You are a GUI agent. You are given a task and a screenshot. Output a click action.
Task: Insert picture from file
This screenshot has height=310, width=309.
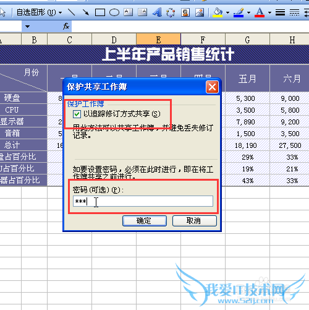point(200,12)
